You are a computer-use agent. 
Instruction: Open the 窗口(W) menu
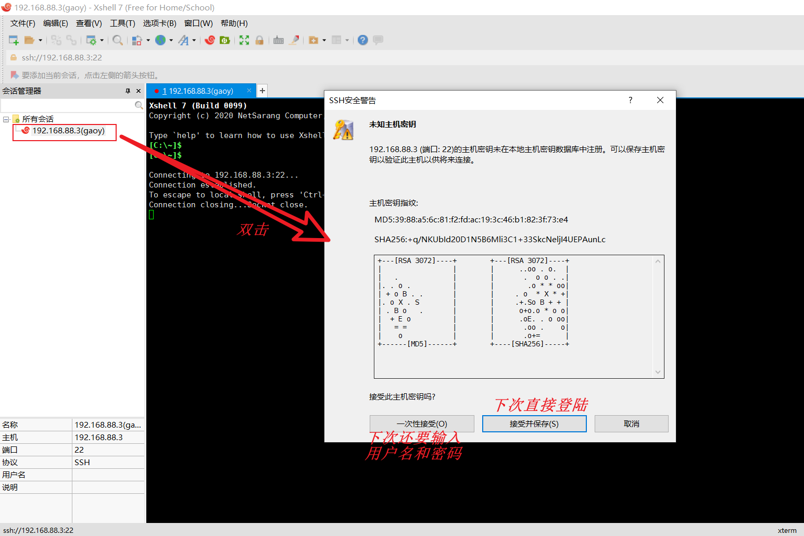[x=198, y=23]
